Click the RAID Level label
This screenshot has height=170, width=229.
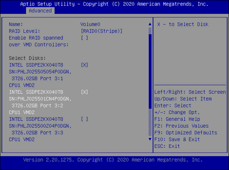[x=24, y=31]
